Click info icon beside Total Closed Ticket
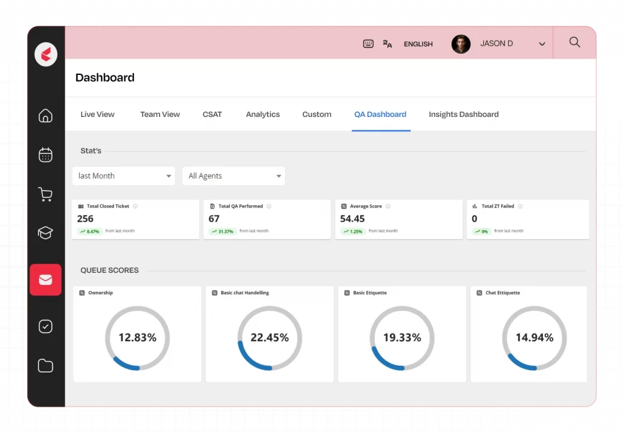Image resolution: width=624 pixels, height=433 pixels. tap(135, 206)
